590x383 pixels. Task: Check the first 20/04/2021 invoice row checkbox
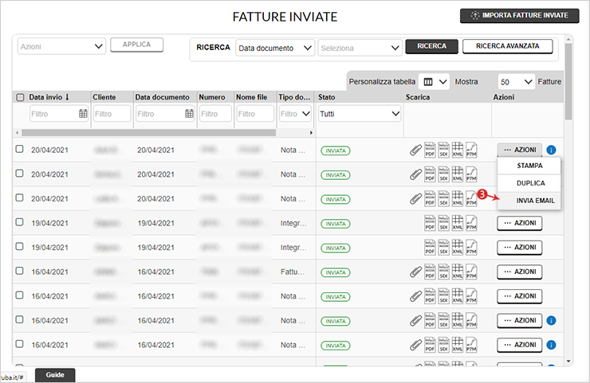(x=20, y=150)
